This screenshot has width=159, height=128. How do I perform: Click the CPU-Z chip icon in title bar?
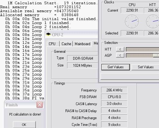point(48,34)
